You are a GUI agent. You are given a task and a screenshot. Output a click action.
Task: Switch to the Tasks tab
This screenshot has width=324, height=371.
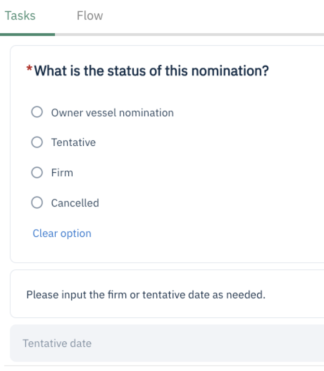pos(20,16)
